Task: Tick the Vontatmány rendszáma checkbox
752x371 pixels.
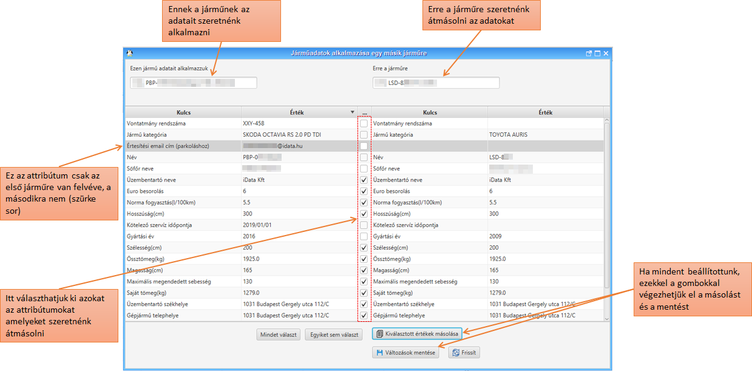Action: pyautogui.click(x=364, y=124)
